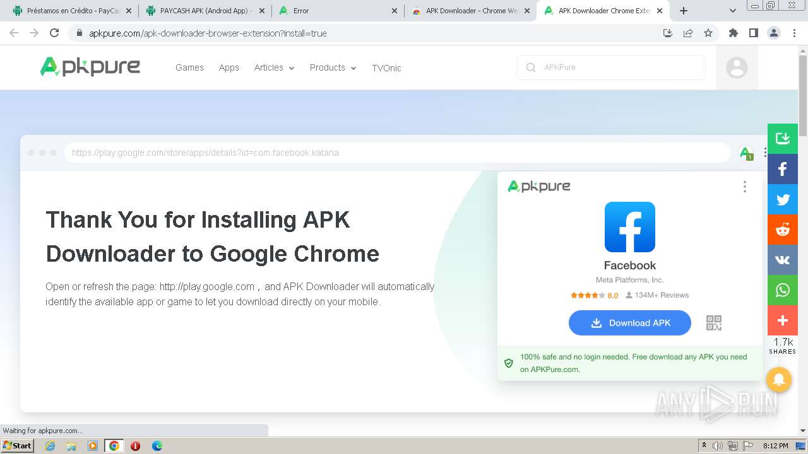Click the Facebook app icon
Screen dimensions: 808x454
pyautogui.click(x=630, y=227)
